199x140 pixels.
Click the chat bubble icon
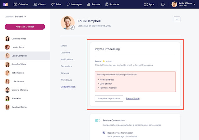pos(163,4)
